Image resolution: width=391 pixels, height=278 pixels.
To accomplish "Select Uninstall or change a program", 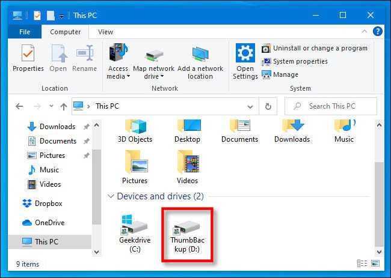I will [x=314, y=48].
